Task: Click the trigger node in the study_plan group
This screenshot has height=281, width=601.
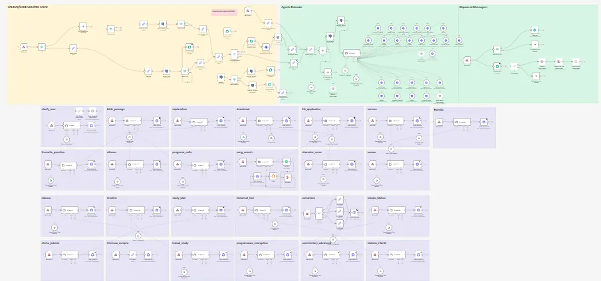Action: coord(178,210)
